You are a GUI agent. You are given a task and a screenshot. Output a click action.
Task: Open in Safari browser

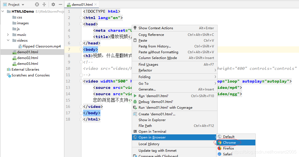tap(236, 154)
